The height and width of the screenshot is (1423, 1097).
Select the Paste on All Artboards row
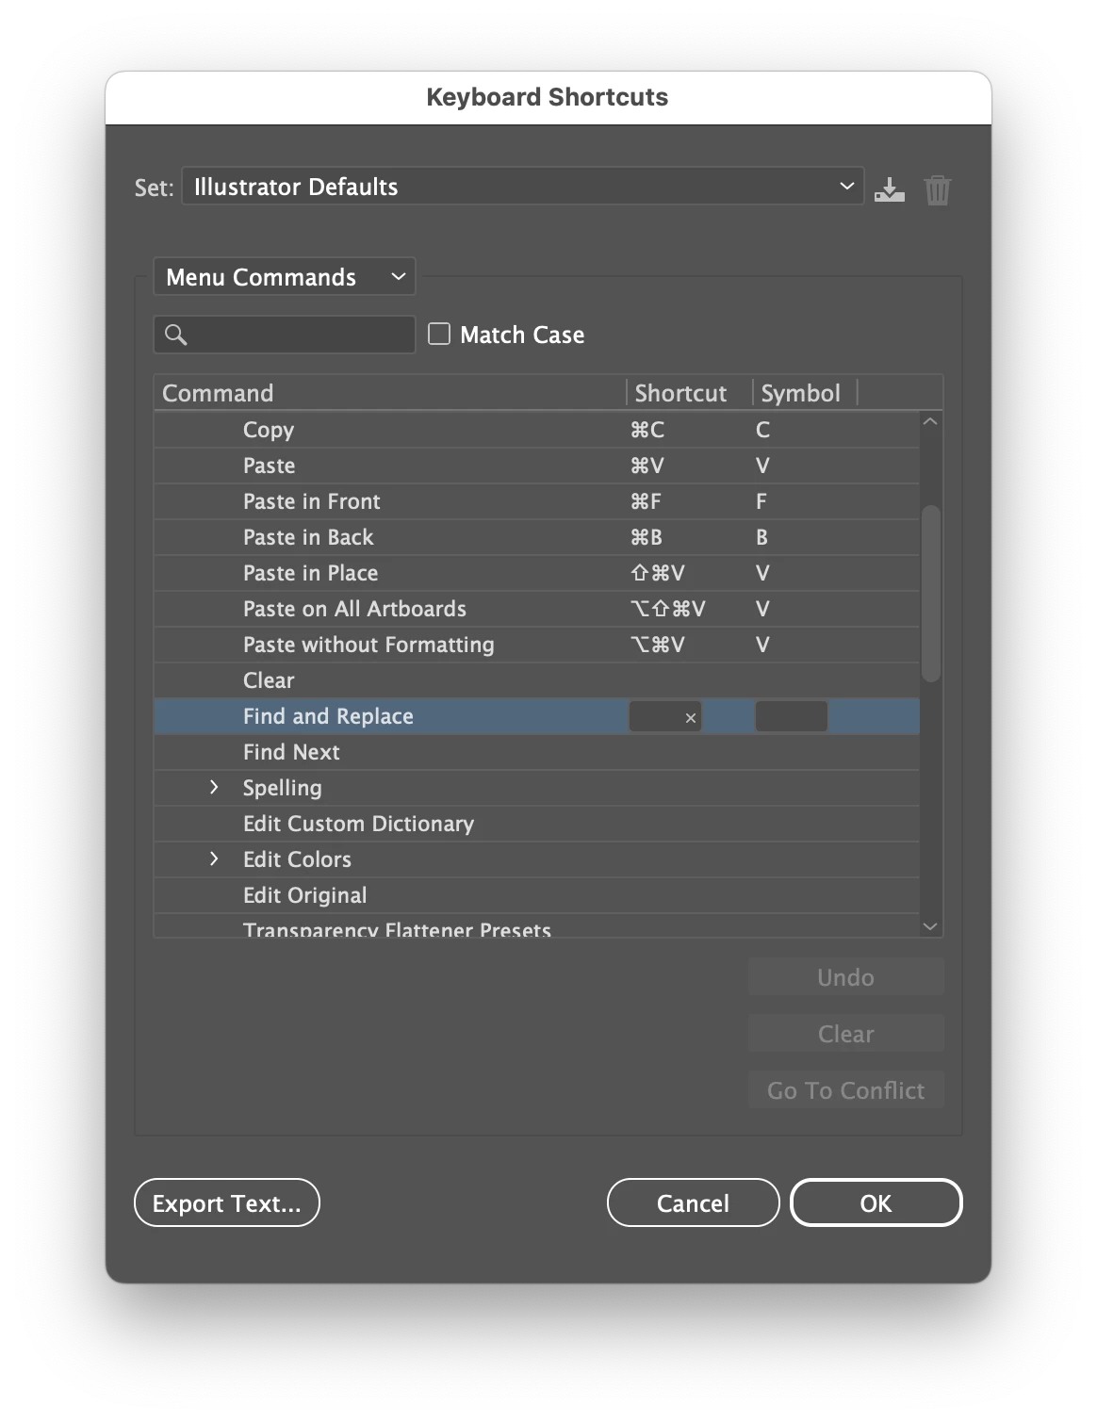coord(536,609)
